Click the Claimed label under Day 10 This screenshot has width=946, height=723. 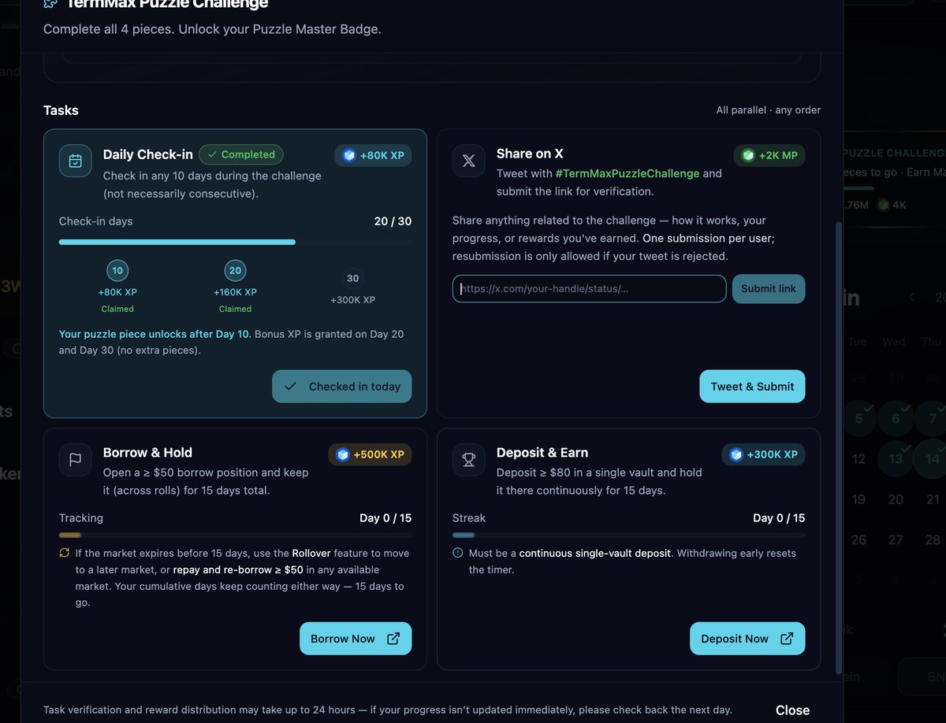(x=117, y=309)
